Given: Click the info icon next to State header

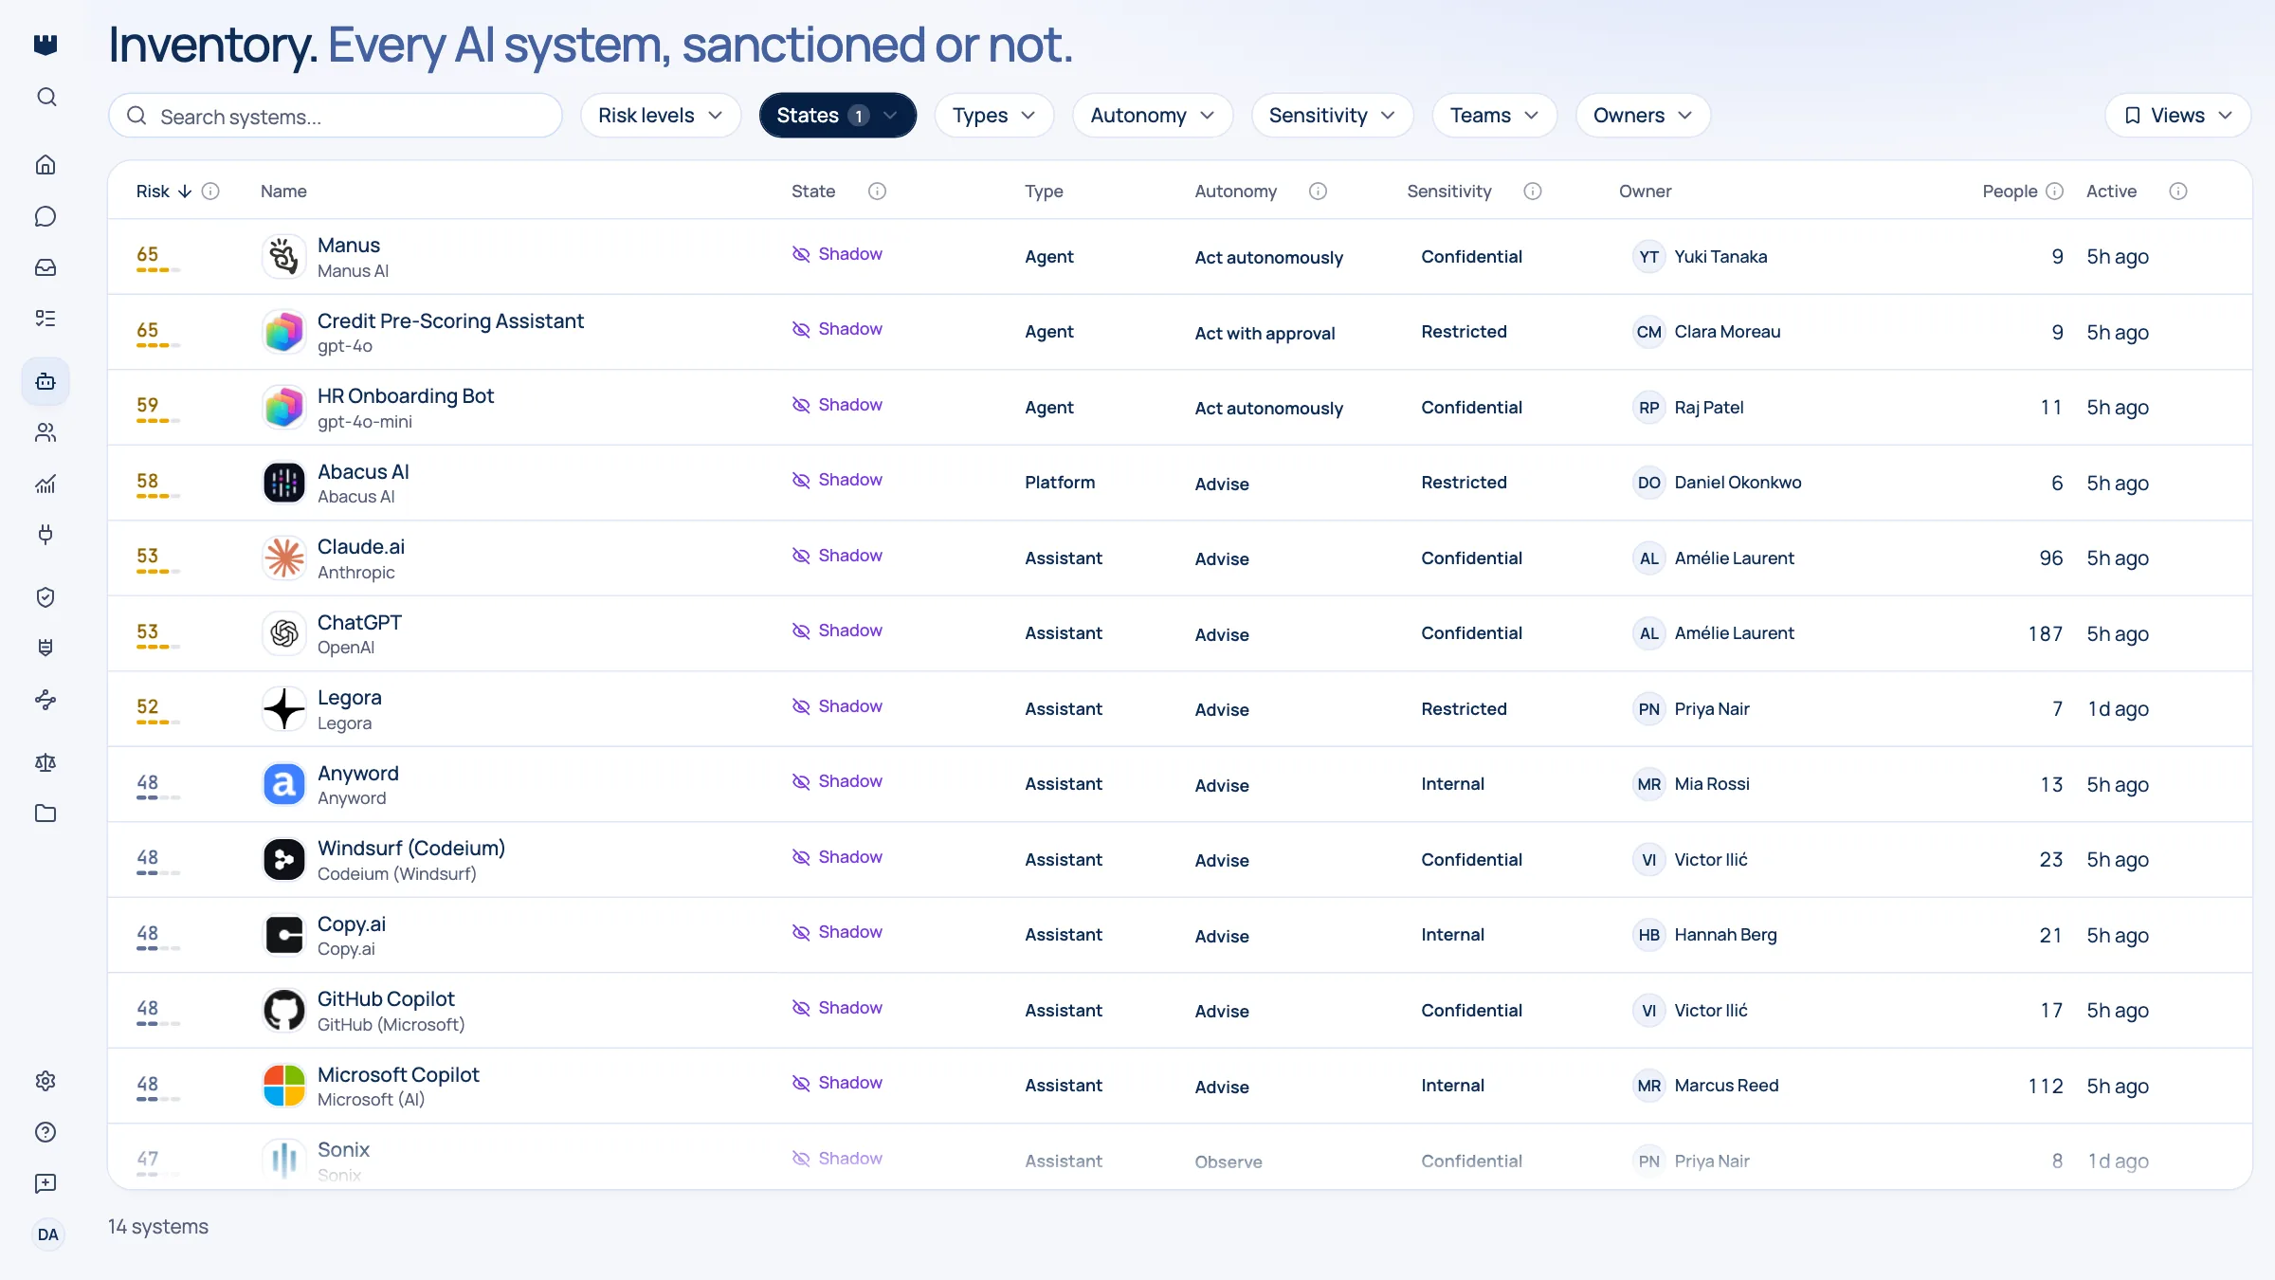Looking at the screenshot, I should (878, 192).
